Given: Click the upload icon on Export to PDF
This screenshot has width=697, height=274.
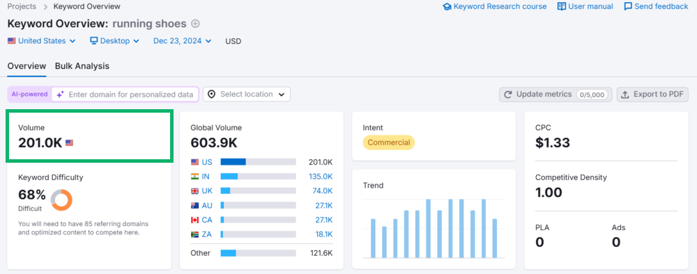Looking at the screenshot, I should click(625, 95).
